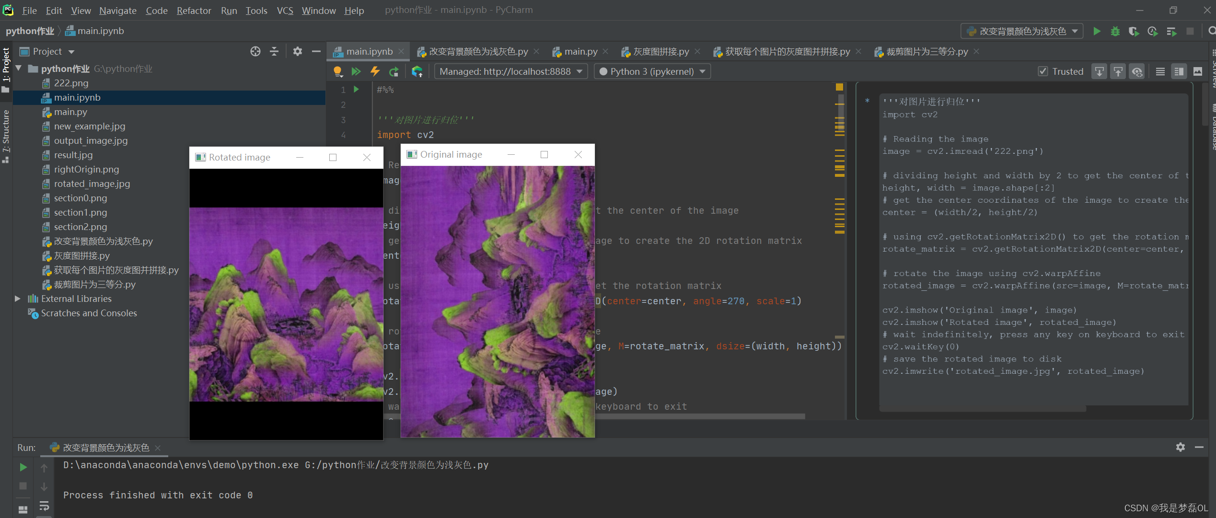Rerun the program in the Run panel
The width and height of the screenshot is (1216, 518).
click(23, 467)
